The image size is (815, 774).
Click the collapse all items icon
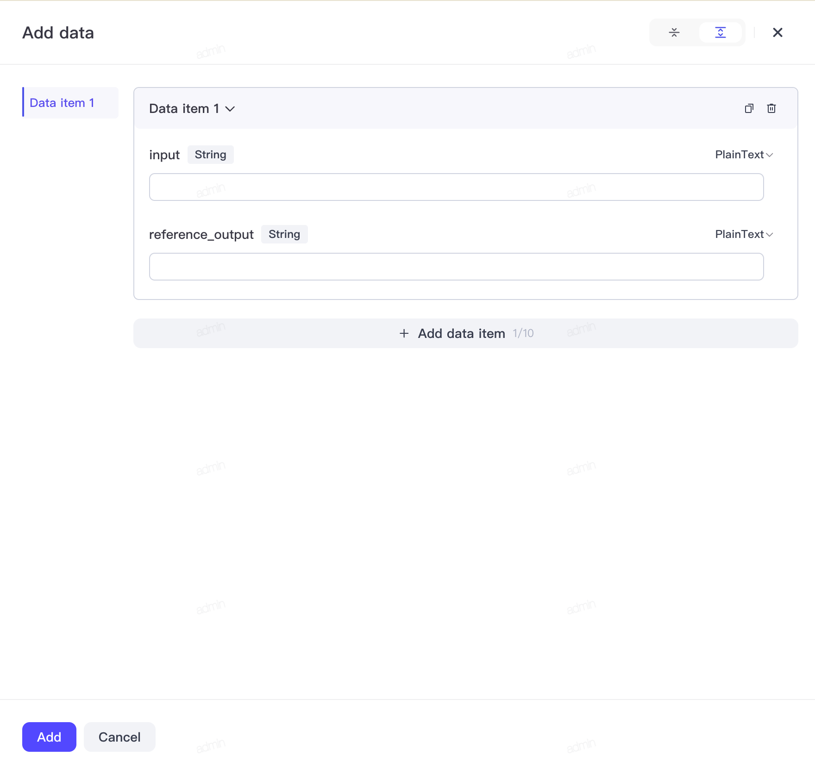(x=674, y=32)
